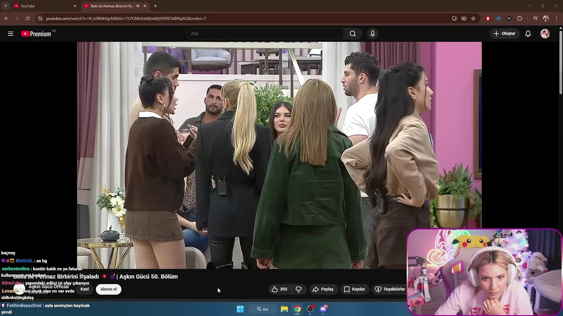Viewport: 563px width, 316px height.
Task: Send a Super Thanks via Teşekkürler
Action: coord(389,289)
